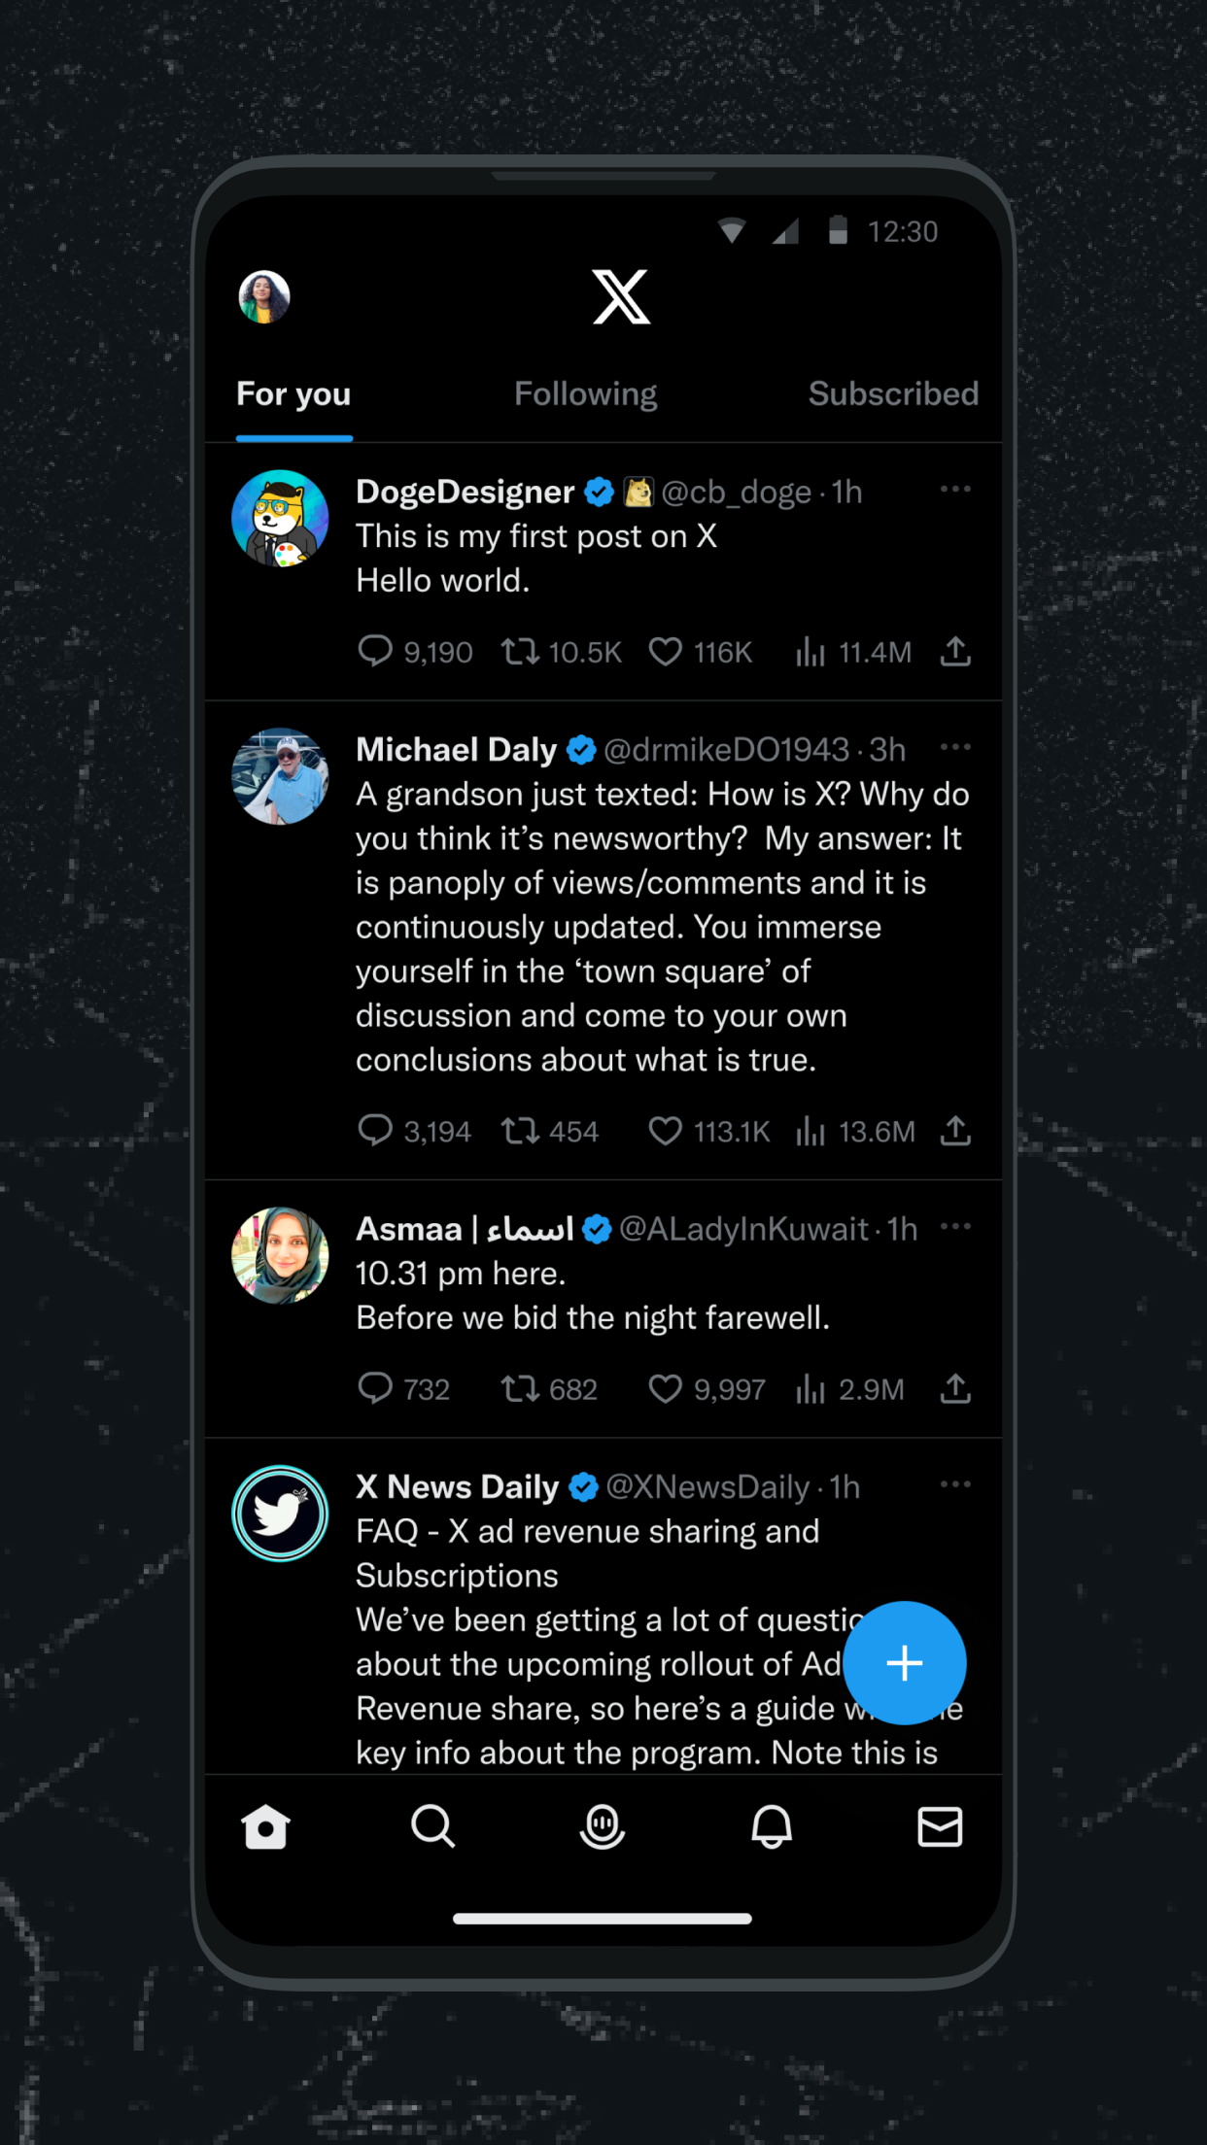
Task: Like Asmaa's post with the heart icon
Action: point(667,1389)
